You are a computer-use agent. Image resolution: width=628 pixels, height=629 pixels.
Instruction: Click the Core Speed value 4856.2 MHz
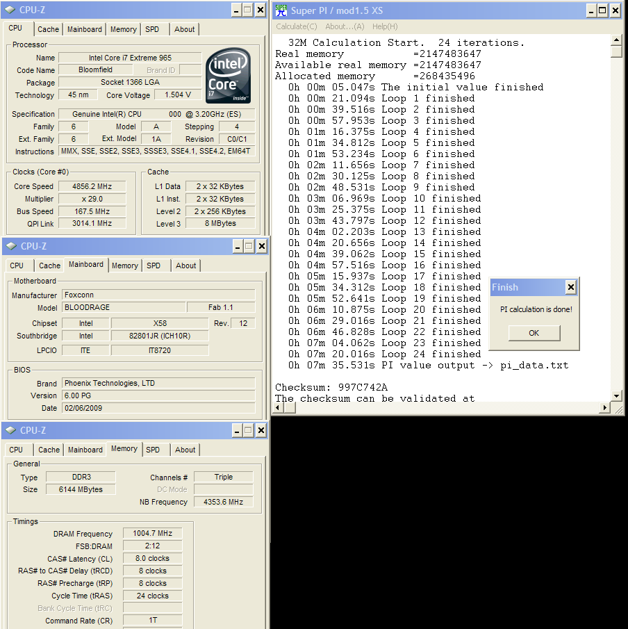(92, 186)
